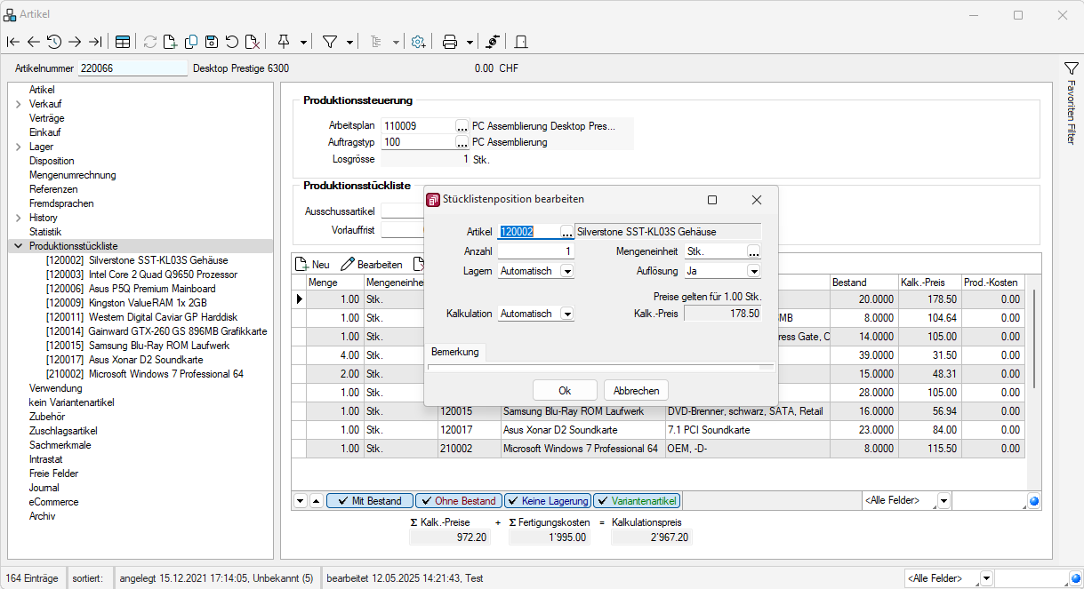Jump to the first record
This screenshot has width=1084, height=589.
[x=13, y=42]
